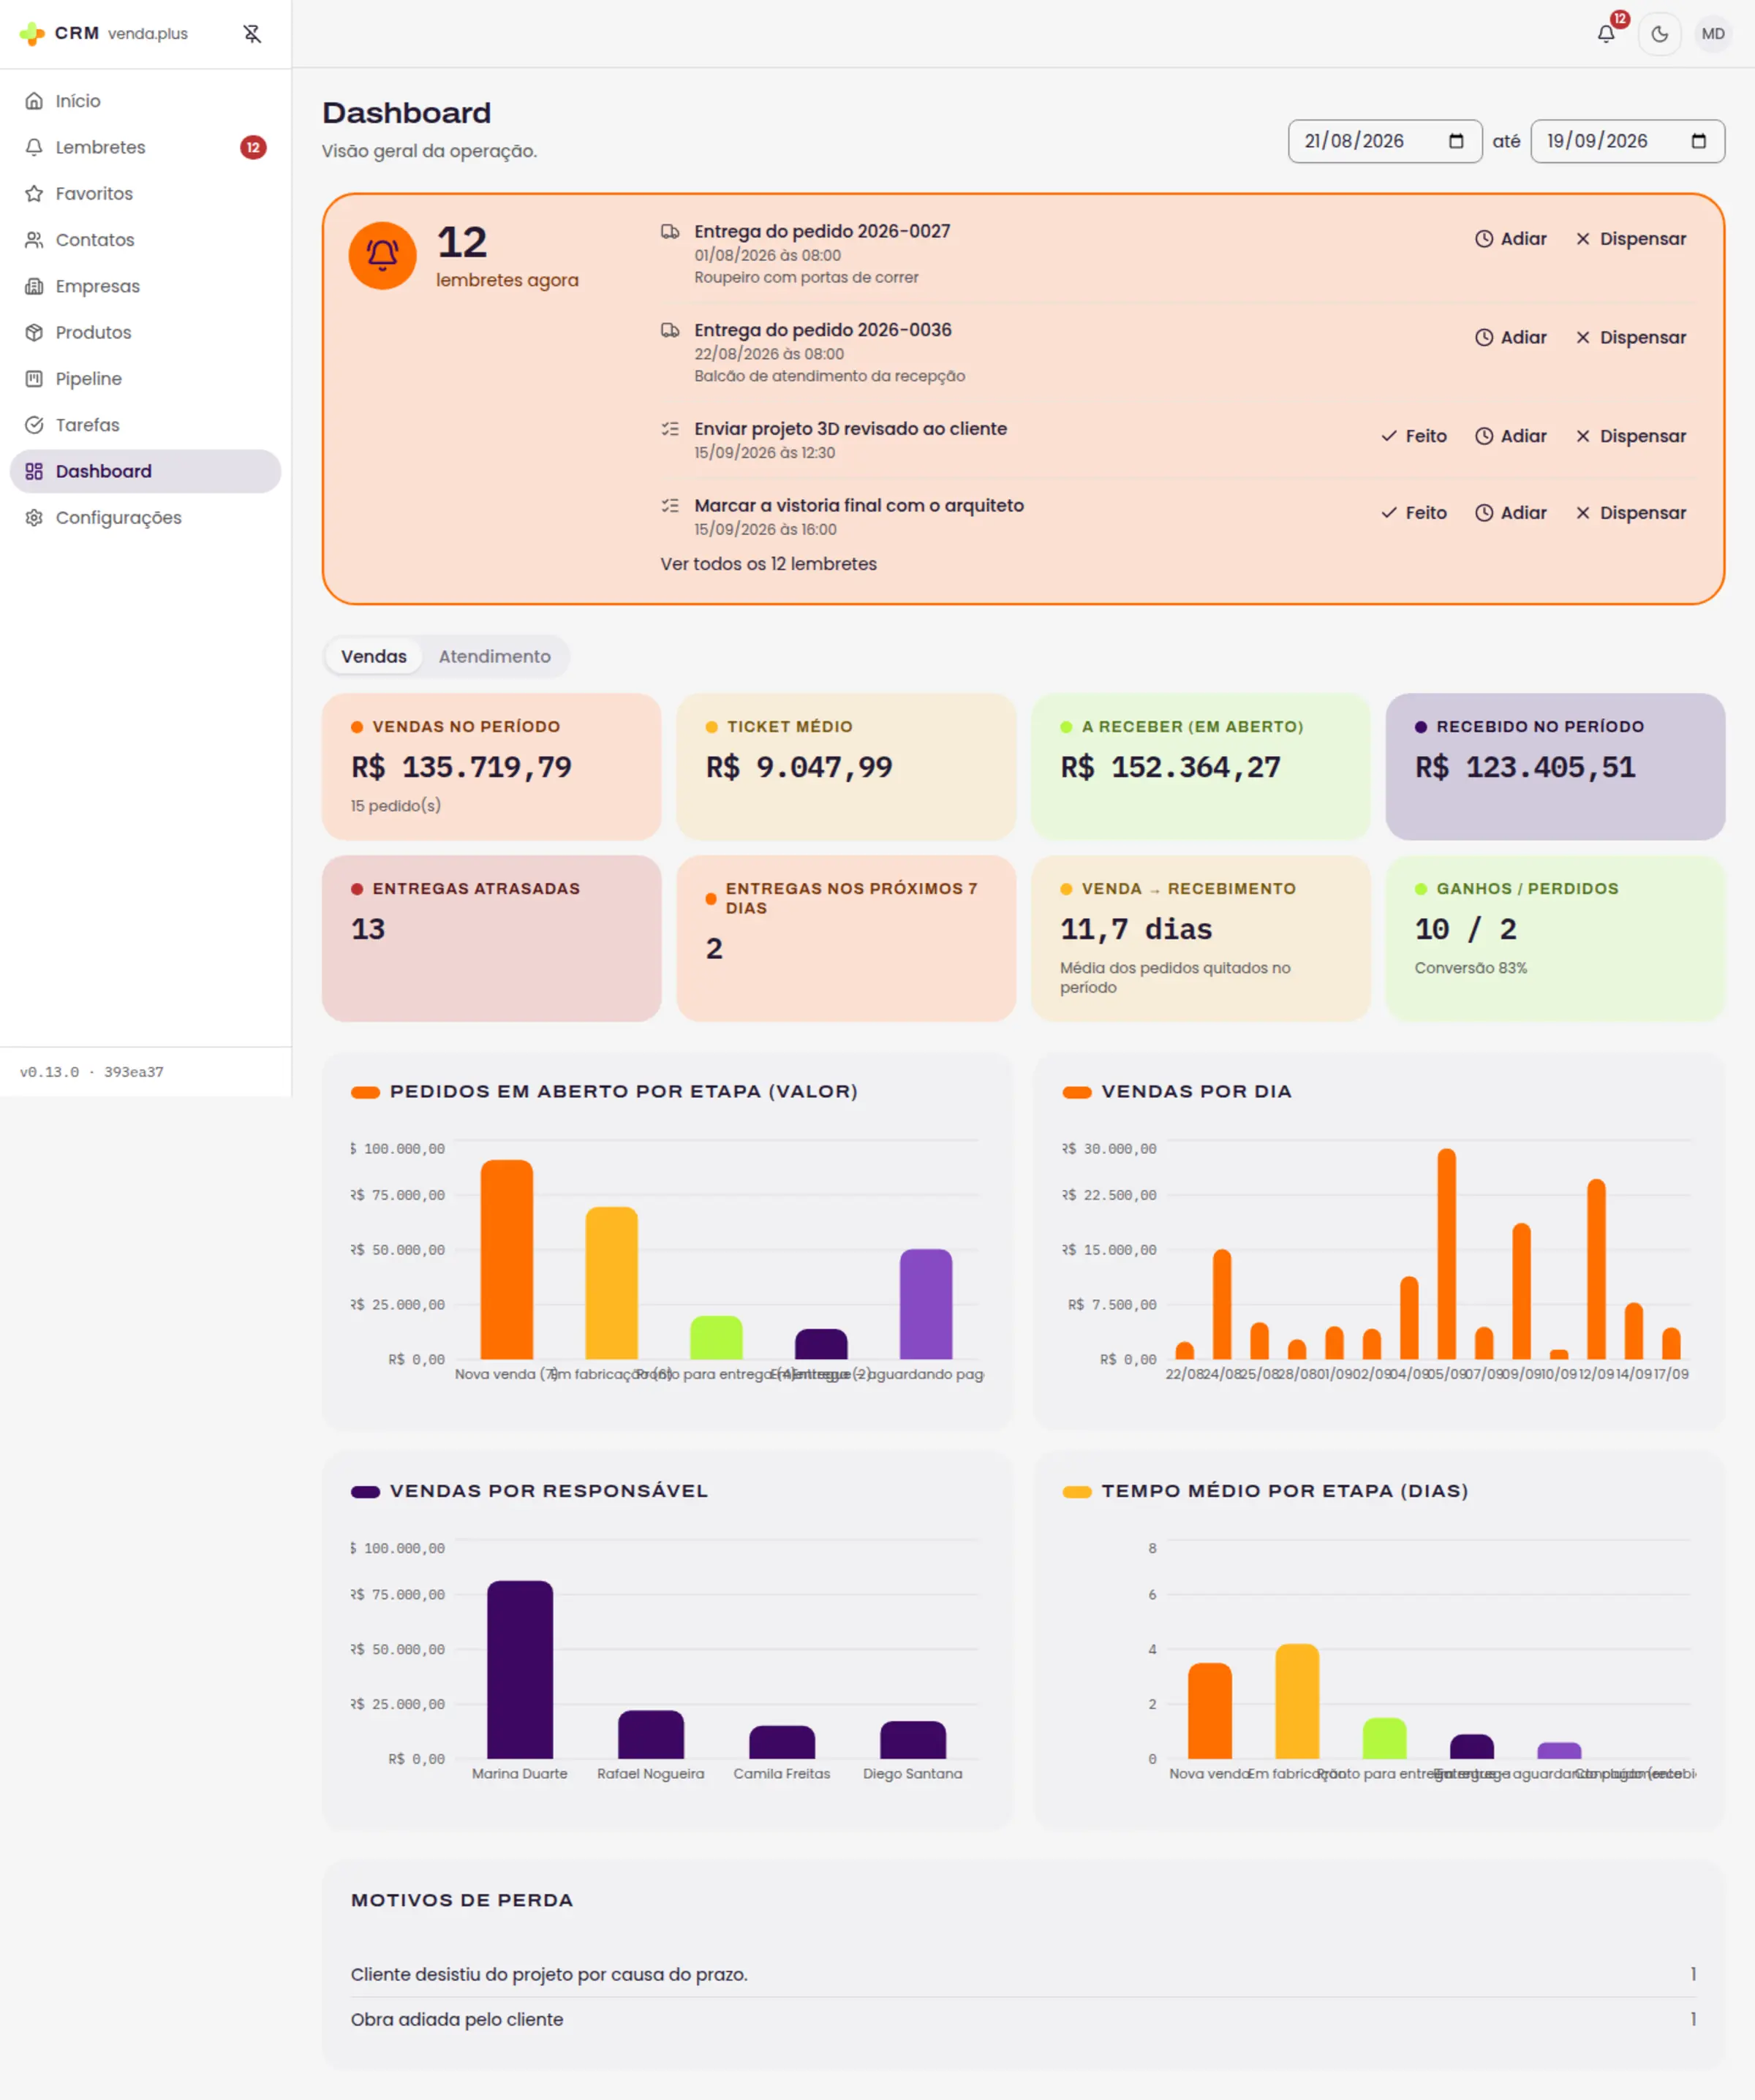
Task: Unpin the sidebar with the pin icon
Action: [x=252, y=34]
